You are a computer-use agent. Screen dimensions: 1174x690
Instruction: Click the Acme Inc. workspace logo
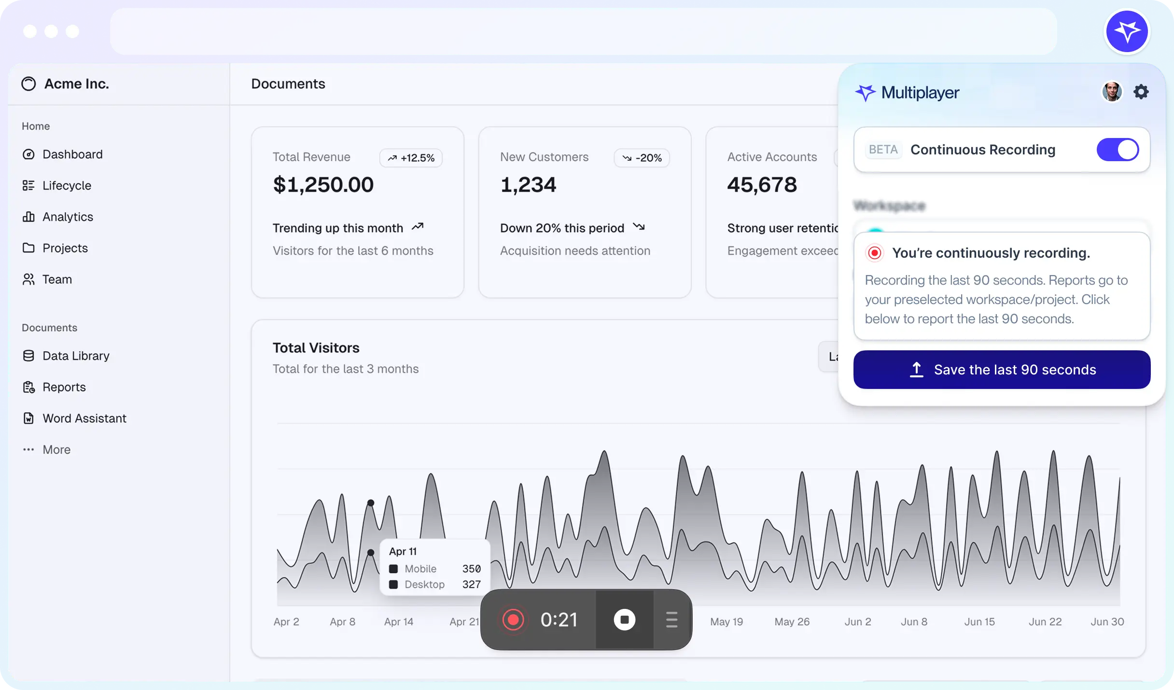pos(28,84)
